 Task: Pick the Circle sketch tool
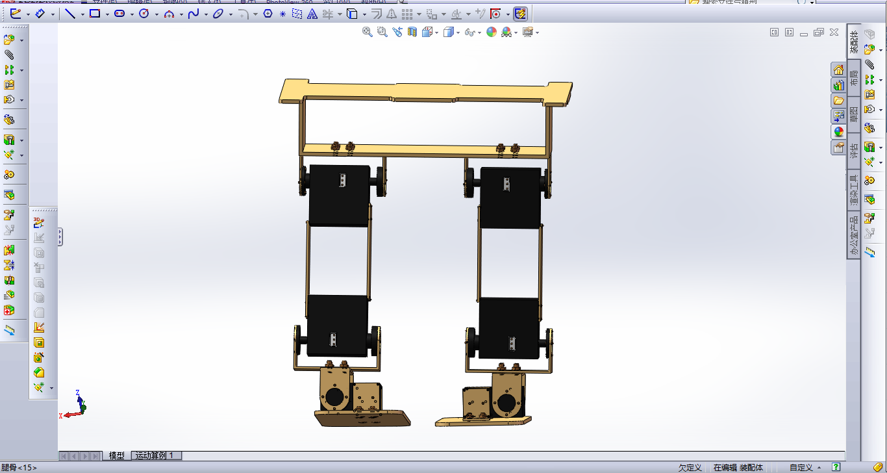[144, 13]
